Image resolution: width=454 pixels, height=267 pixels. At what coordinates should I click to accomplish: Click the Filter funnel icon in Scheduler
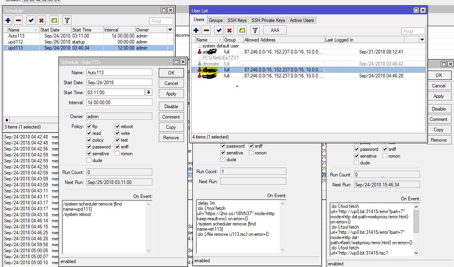coord(67,20)
